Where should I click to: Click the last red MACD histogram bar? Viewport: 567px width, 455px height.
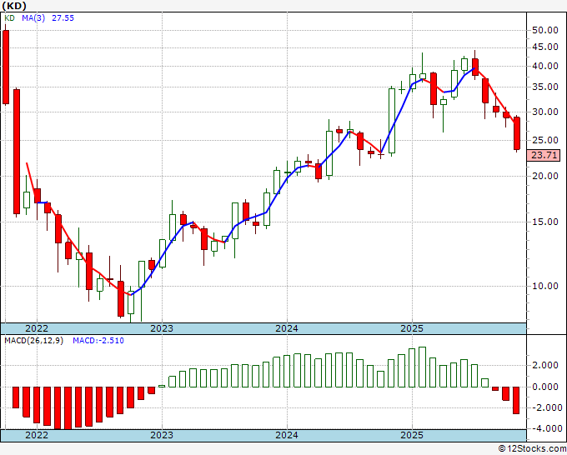(x=516, y=400)
